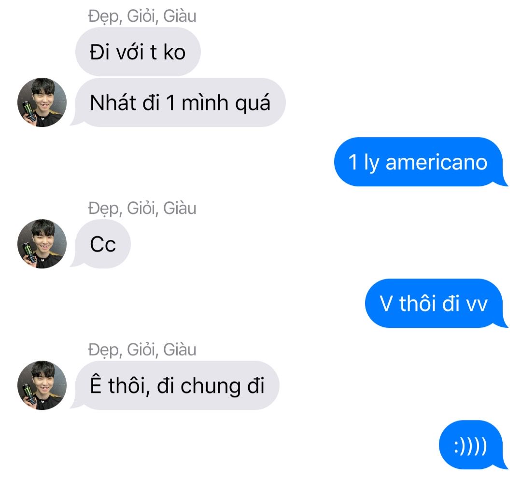Screen dimensions: 521x477
Task: Tap the blue '1 ly americano' message
Action: click(x=421, y=162)
